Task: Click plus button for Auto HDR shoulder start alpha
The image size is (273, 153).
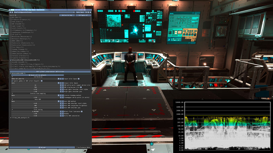Action: click(63, 103)
